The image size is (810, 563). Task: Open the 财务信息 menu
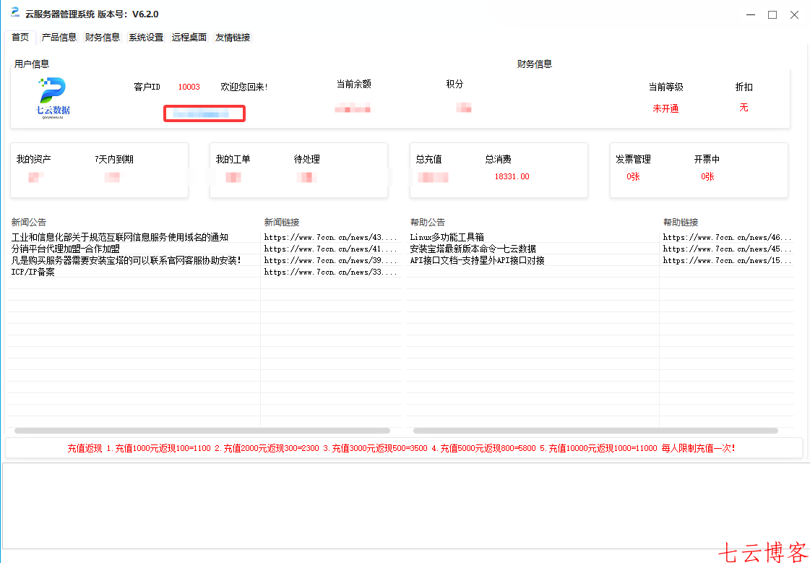coord(103,37)
